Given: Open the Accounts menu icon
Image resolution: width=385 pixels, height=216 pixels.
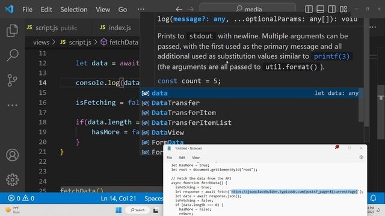Looking at the screenshot, I should 12,155.
